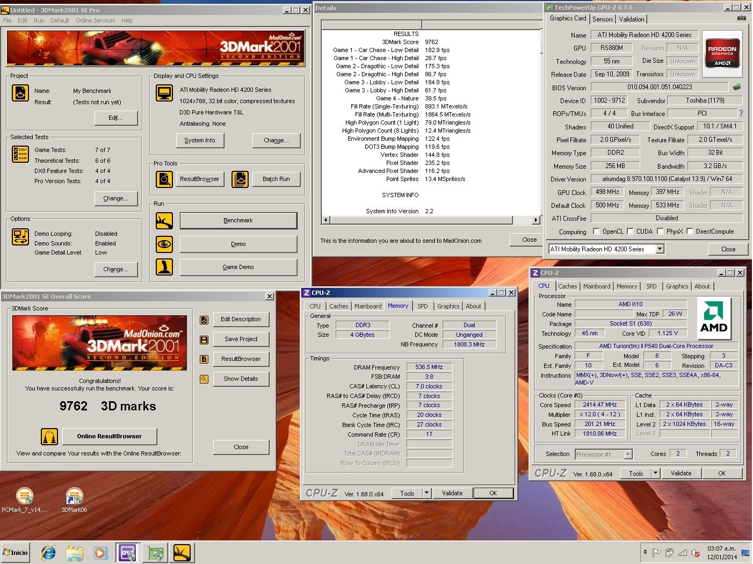Click the Benchmark button in Run section
The image size is (753, 564).
click(238, 220)
